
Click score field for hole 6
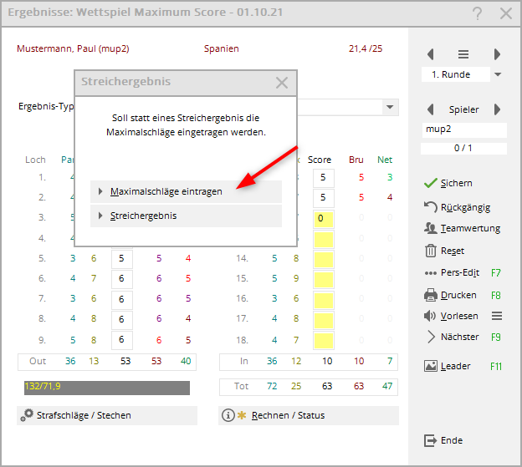[x=122, y=279]
